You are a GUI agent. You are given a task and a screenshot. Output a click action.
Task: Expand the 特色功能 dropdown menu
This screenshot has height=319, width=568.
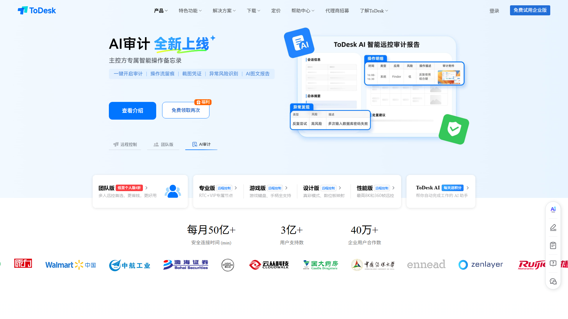190,11
